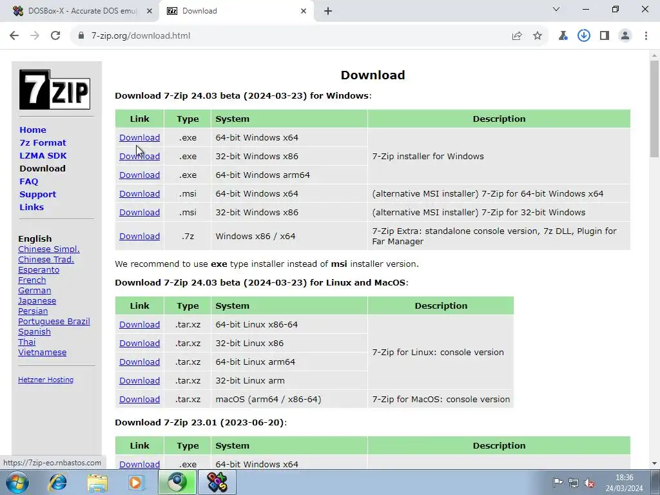The image size is (660, 495).
Task: Switch language to Portuguese Brazil
Action: click(x=54, y=322)
